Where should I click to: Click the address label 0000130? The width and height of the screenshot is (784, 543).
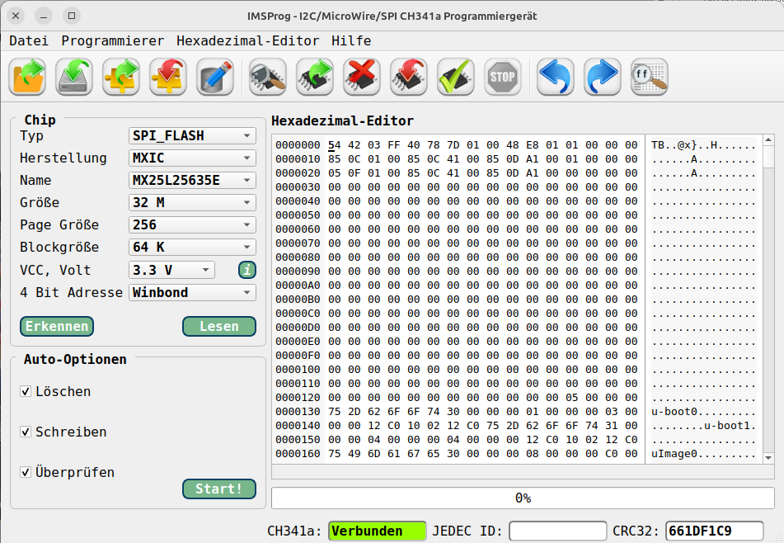(298, 412)
